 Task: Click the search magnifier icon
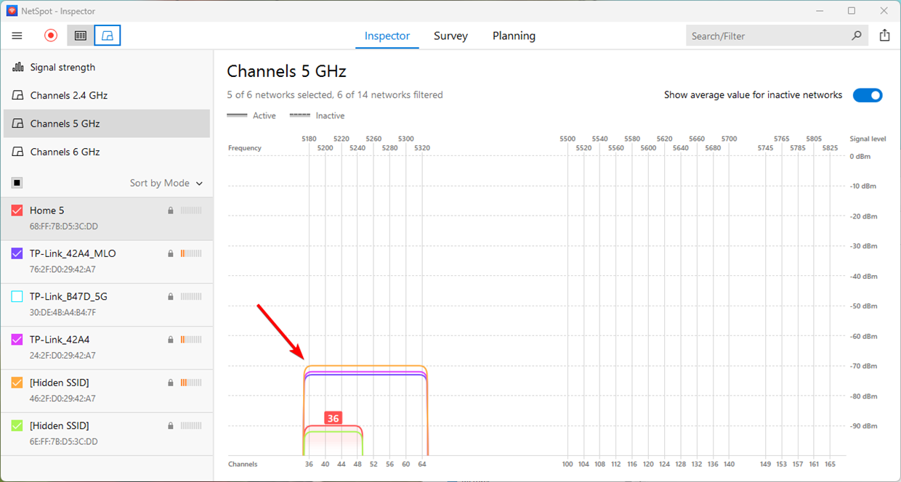857,35
